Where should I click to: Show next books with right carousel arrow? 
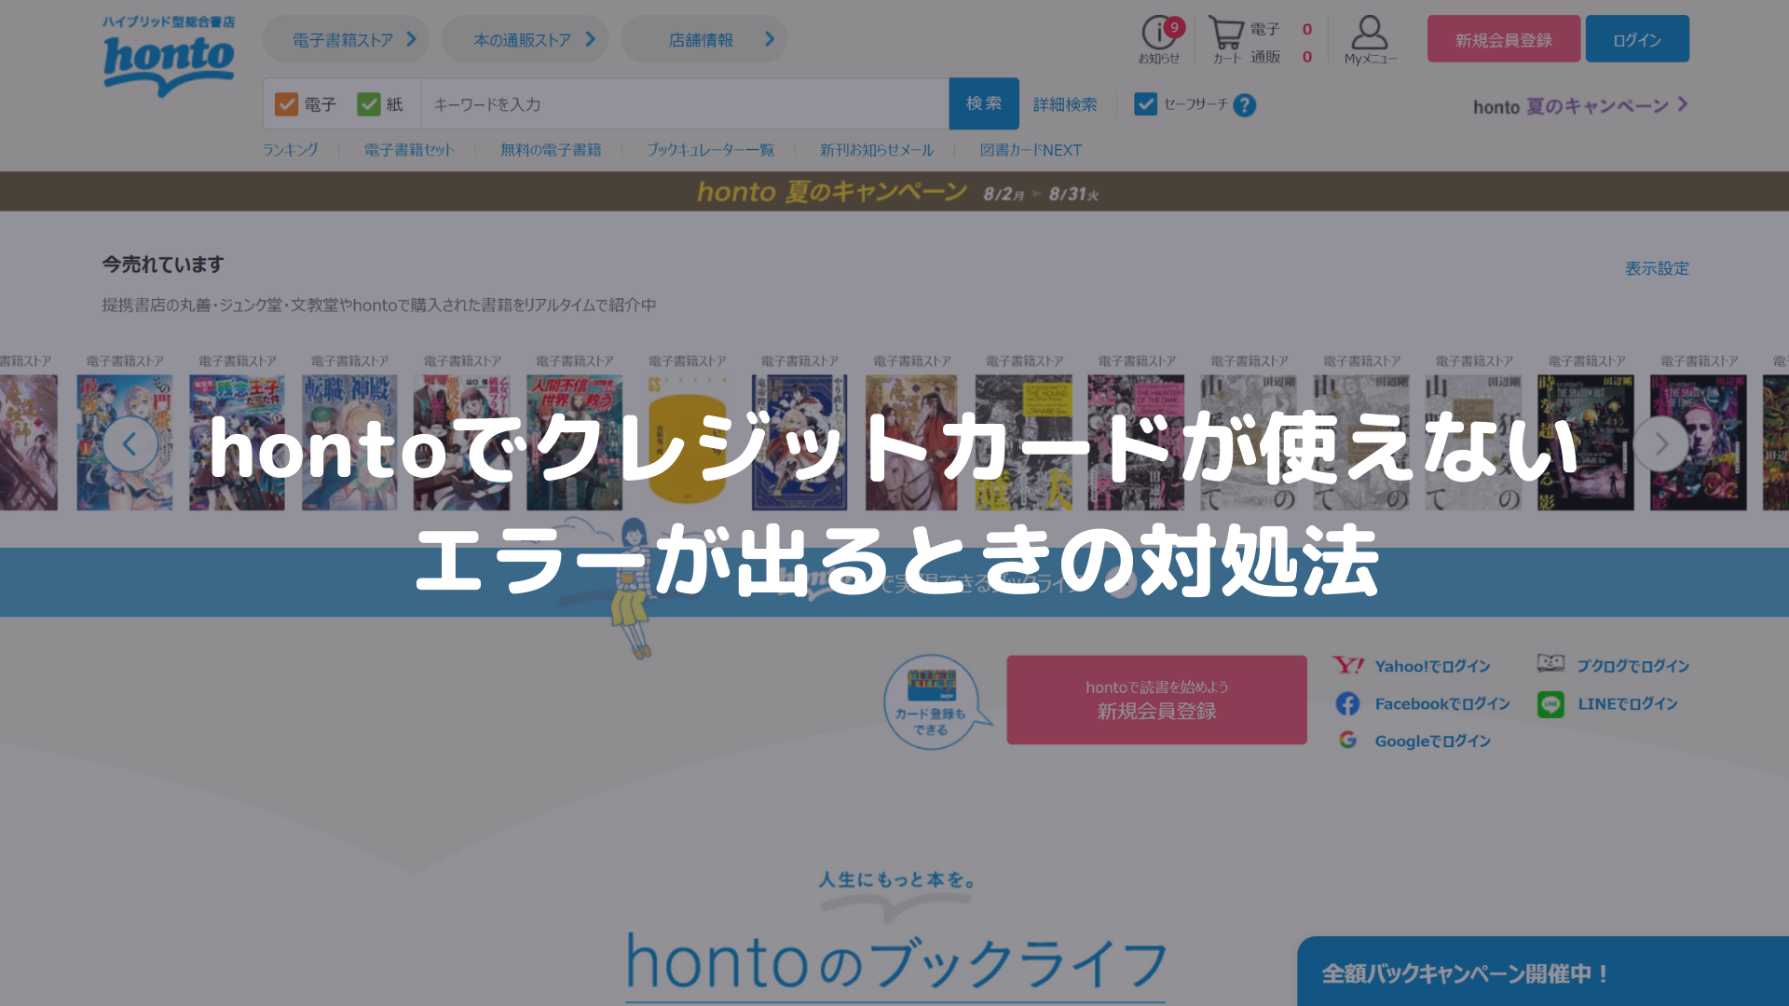(x=1661, y=444)
